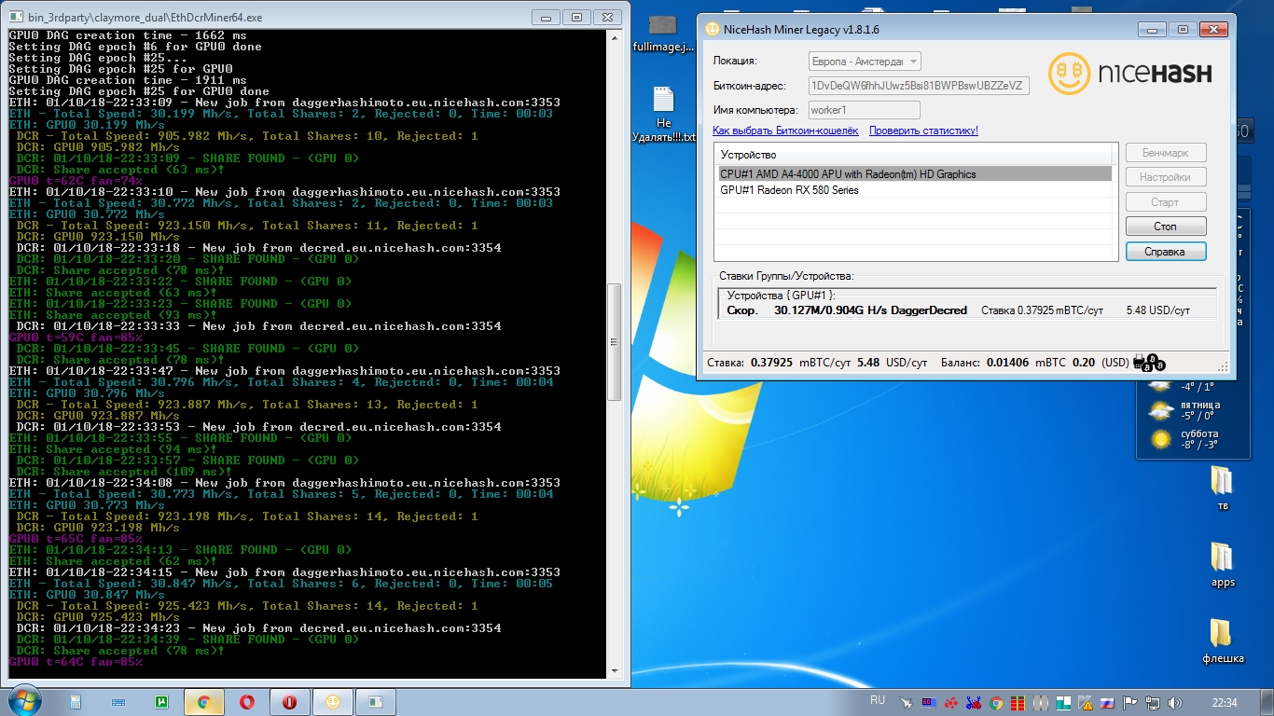Switch to the NiceHash Miner taskbar button
Viewport: 1274px width, 716px height.
click(332, 702)
